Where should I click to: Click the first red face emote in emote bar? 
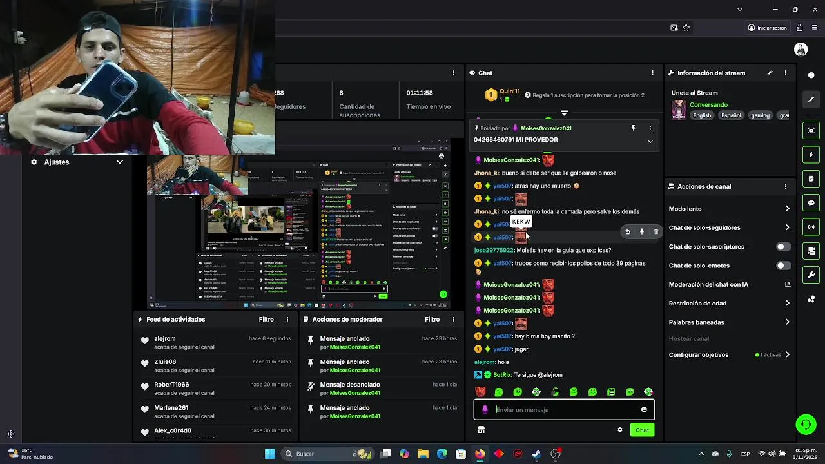pyautogui.click(x=480, y=392)
